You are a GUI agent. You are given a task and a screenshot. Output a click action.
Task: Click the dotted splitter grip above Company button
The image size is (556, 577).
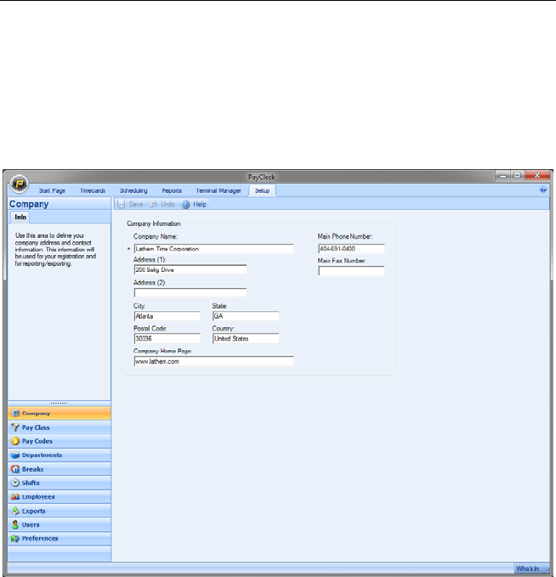[x=59, y=404]
